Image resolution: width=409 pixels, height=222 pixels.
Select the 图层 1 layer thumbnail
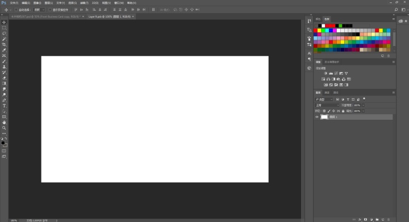pos(324,117)
